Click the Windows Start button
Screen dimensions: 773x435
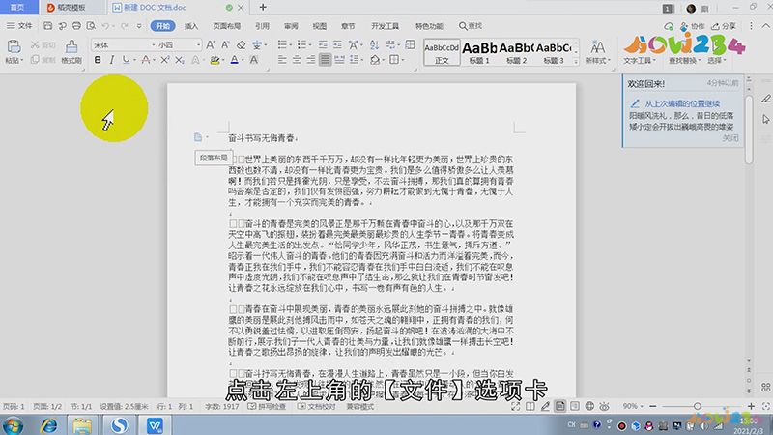pos(13,425)
